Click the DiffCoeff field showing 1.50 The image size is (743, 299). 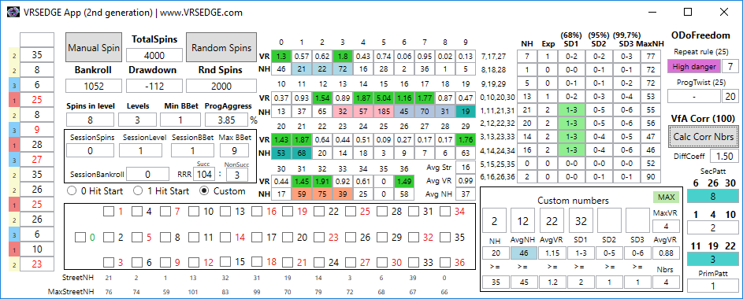click(724, 157)
